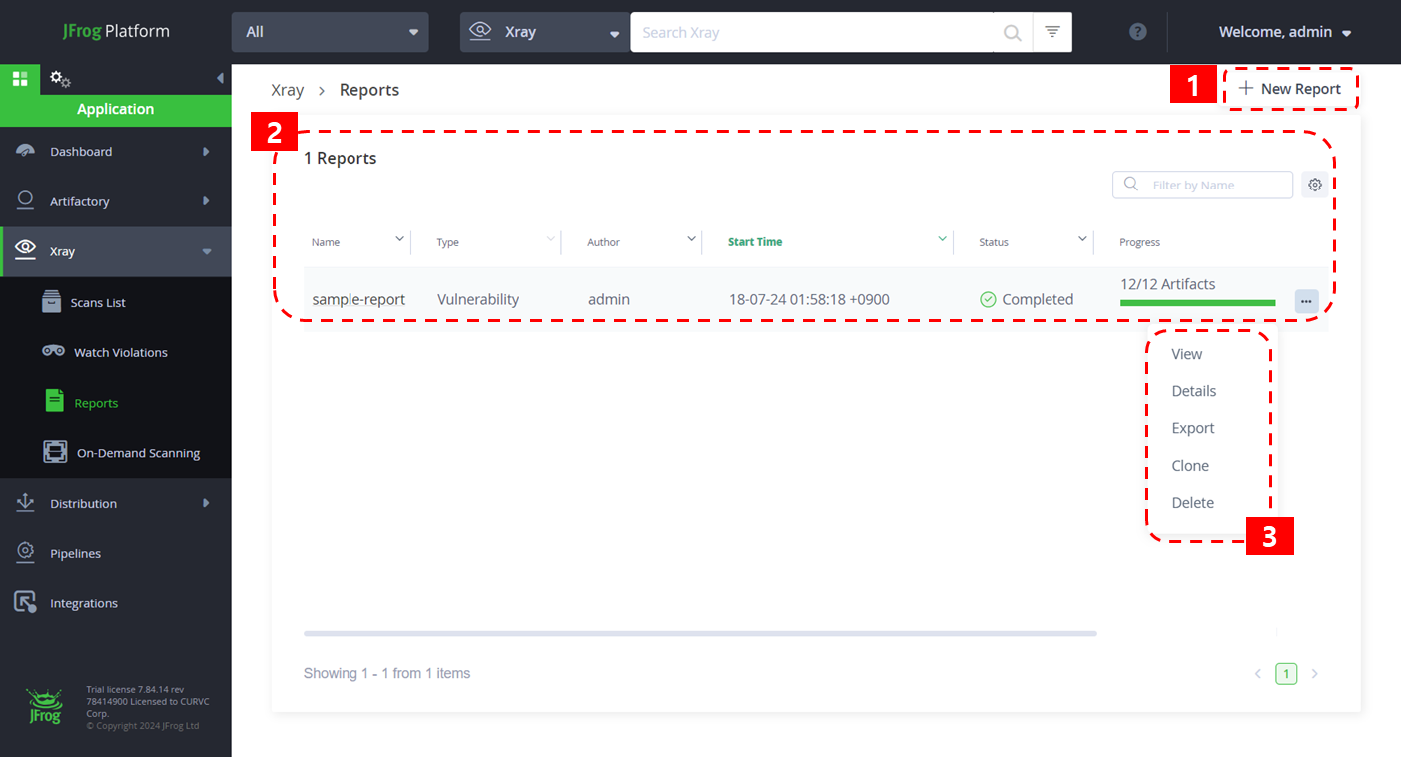This screenshot has width=1401, height=757.
Task: Click the Progress column header
Action: (1140, 242)
